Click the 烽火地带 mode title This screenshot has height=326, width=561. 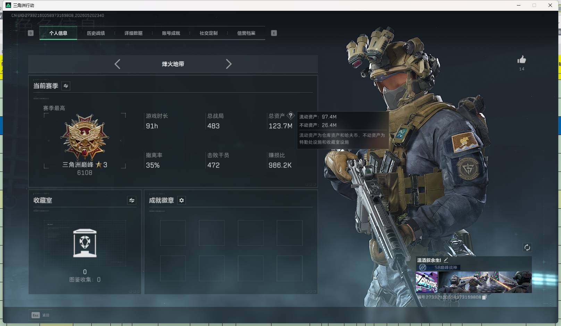(x=173, y=64)
